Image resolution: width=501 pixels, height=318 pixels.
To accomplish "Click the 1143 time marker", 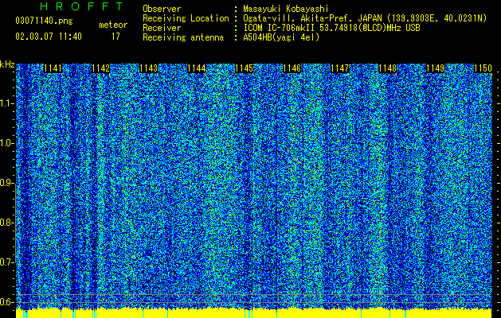I will click(x=149, y=68).
